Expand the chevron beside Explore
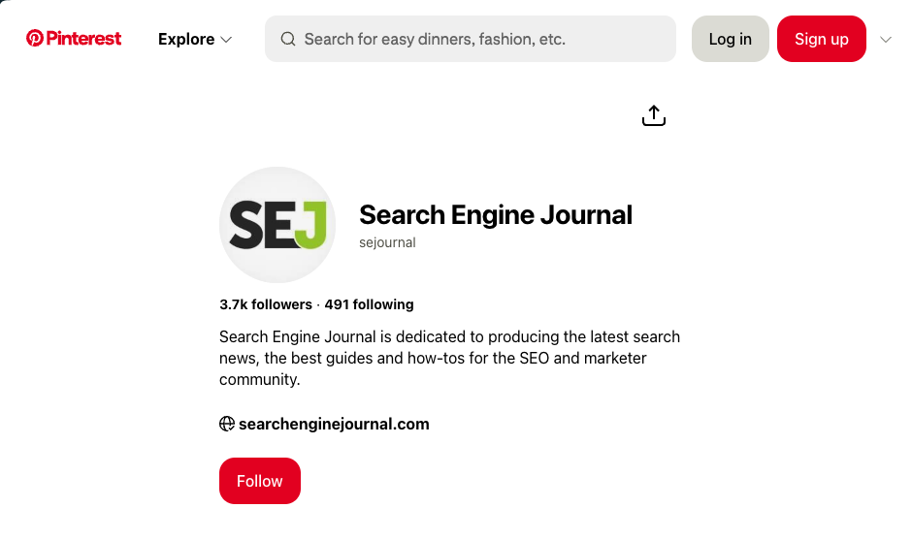 tap(226, 40)
